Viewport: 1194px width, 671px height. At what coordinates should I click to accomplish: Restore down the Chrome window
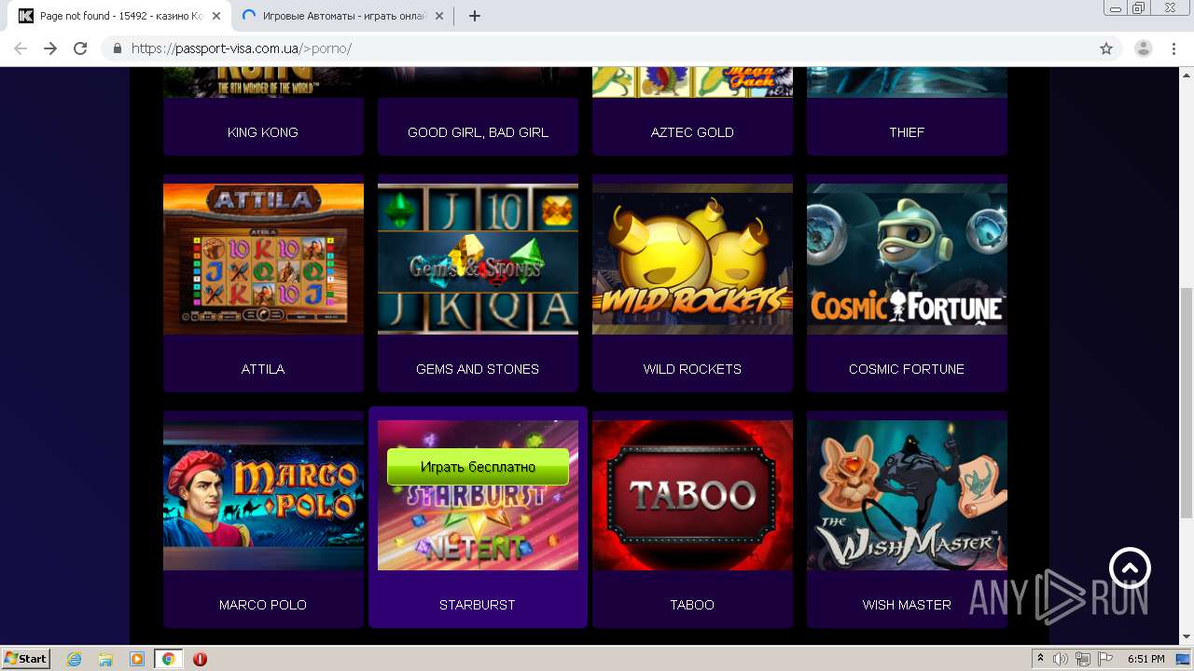pyautogui.click(x=1139, y=8)
